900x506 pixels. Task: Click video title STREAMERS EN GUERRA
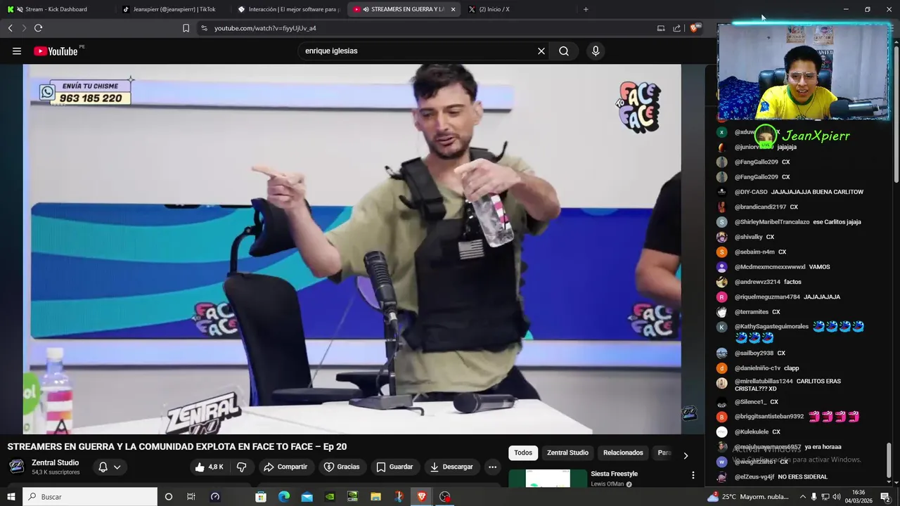pyautogui.click(x=176, y=447)
